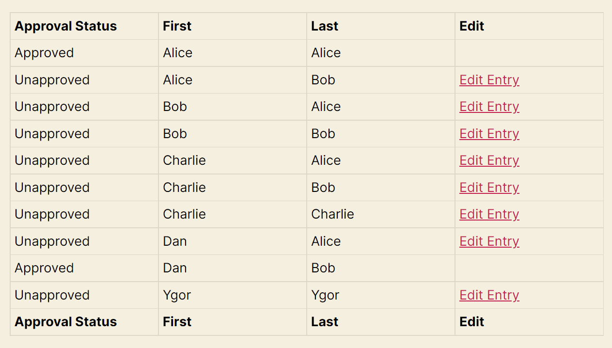Edit the Bob Bob entry
The width and height of the screenshot is (612, 348).
489,134
